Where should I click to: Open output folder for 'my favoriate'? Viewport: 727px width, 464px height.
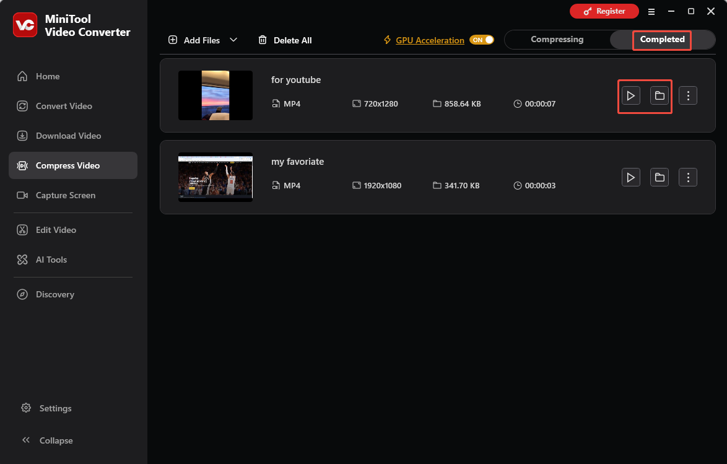tap(660, 177)
